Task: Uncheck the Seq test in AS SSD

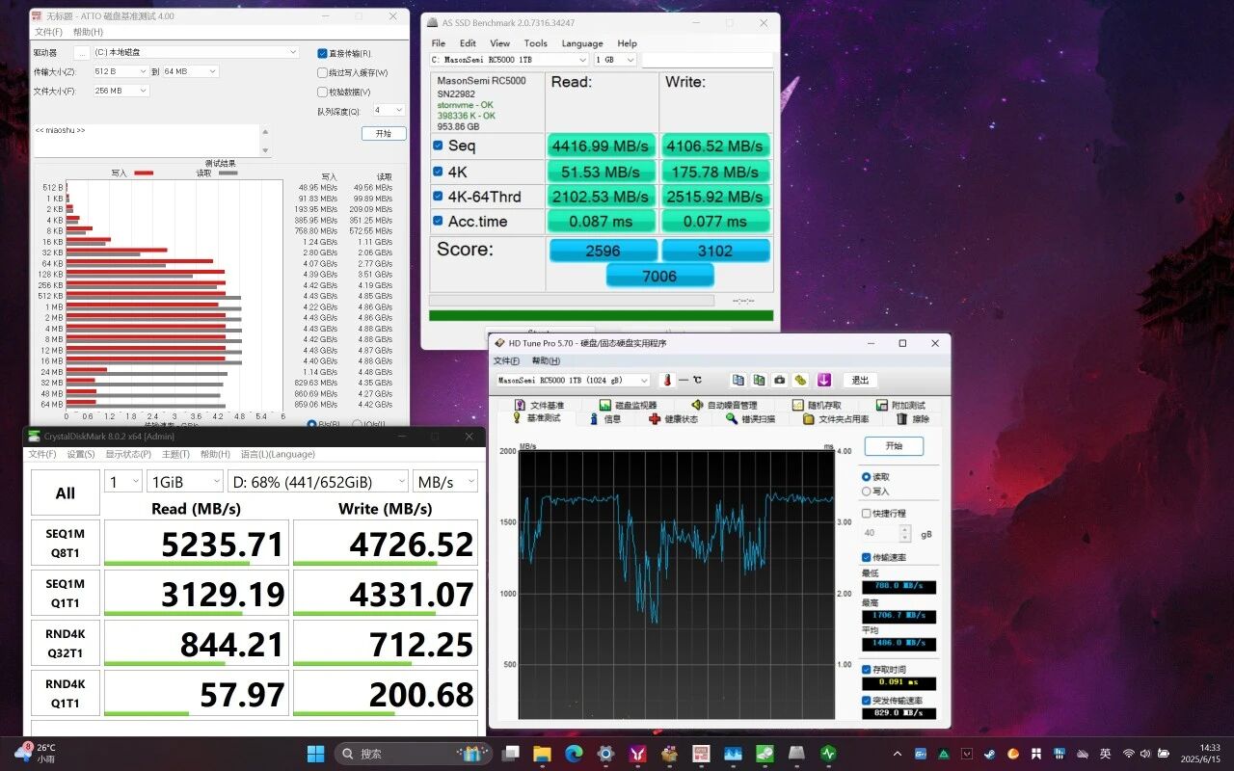Action: (438, 146)
